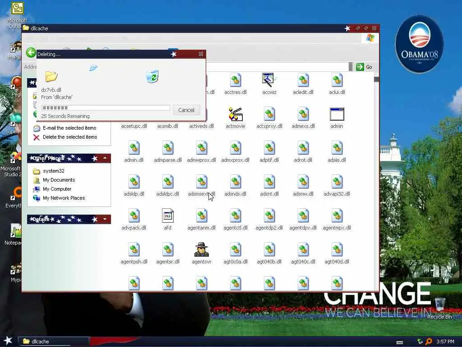The height and width of the screenshot is (347, 462).
Task: Select the admwprox.dll file
Action: click(202, 152)
